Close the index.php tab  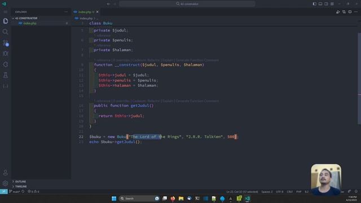tap(98, 12)
